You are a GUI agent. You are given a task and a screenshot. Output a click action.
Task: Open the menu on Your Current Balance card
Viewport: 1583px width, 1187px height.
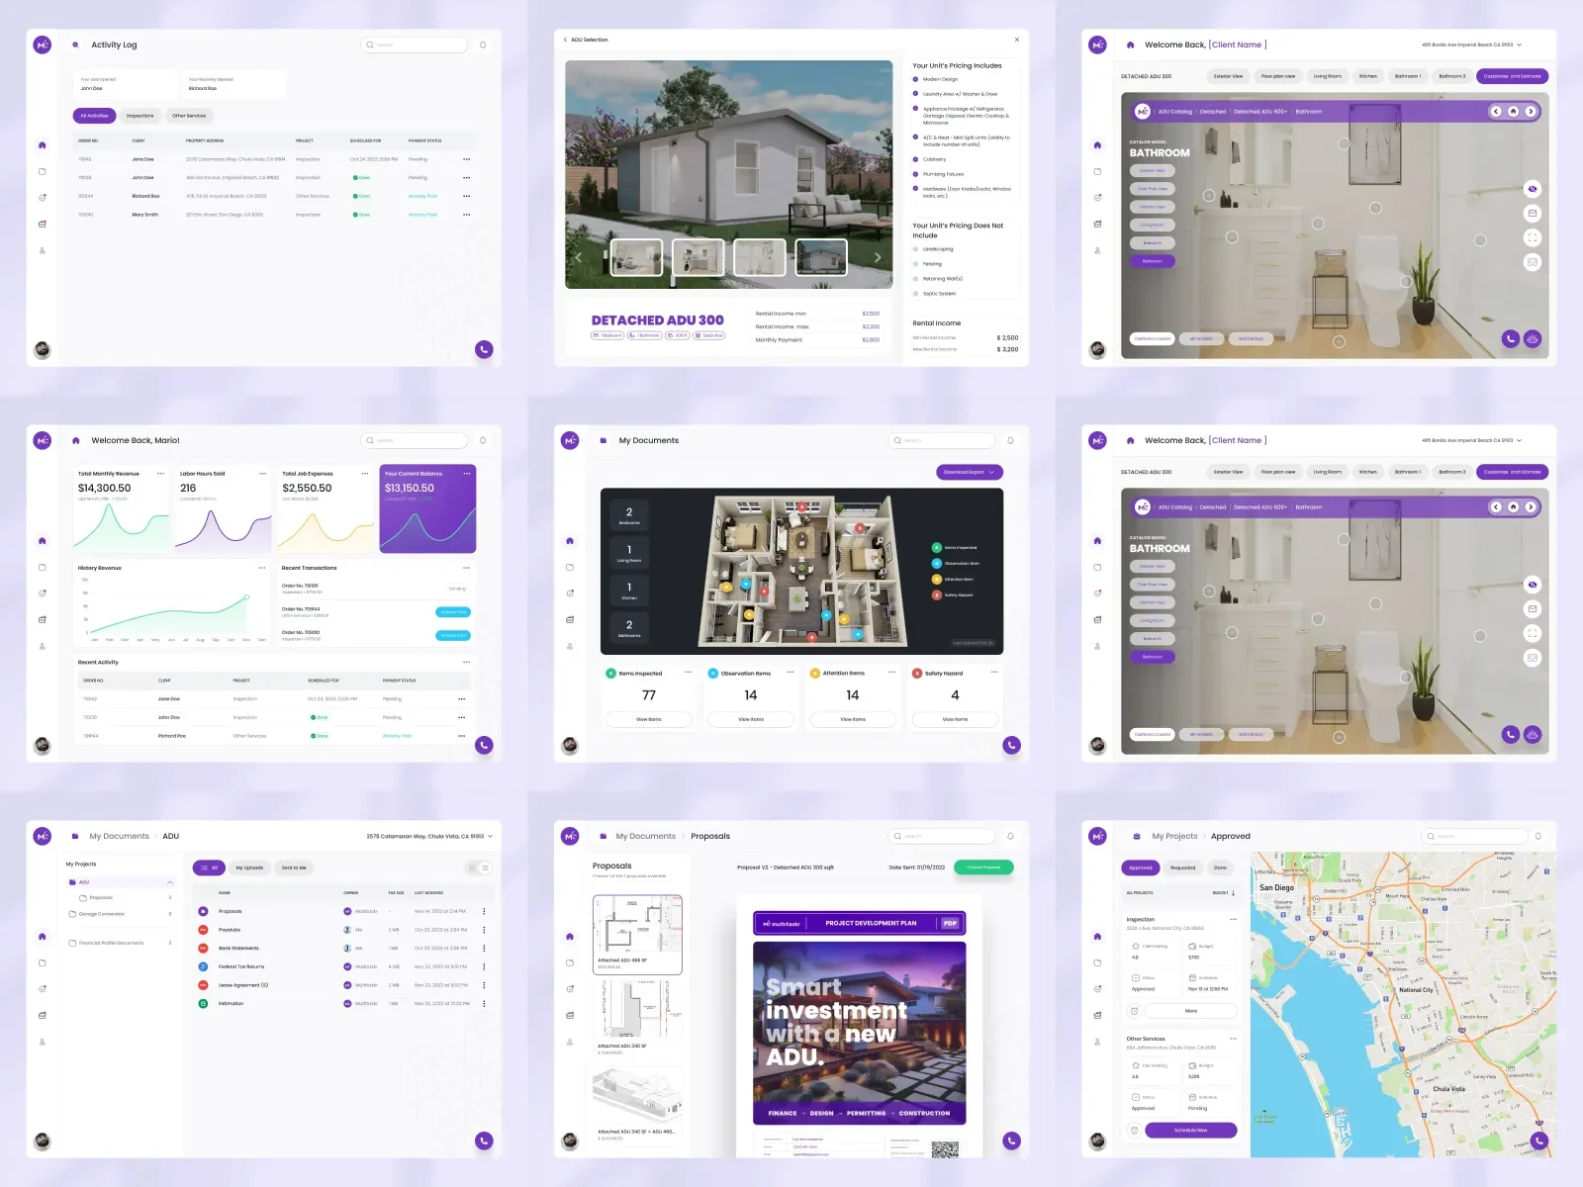click(467, 474)
